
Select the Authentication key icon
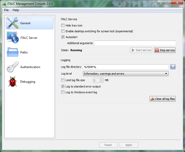(x=13, y=67)
